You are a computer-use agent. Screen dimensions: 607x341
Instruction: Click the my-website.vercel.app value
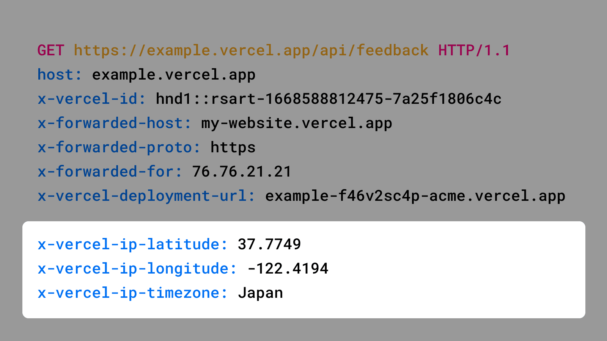click(x=296, y=123)
